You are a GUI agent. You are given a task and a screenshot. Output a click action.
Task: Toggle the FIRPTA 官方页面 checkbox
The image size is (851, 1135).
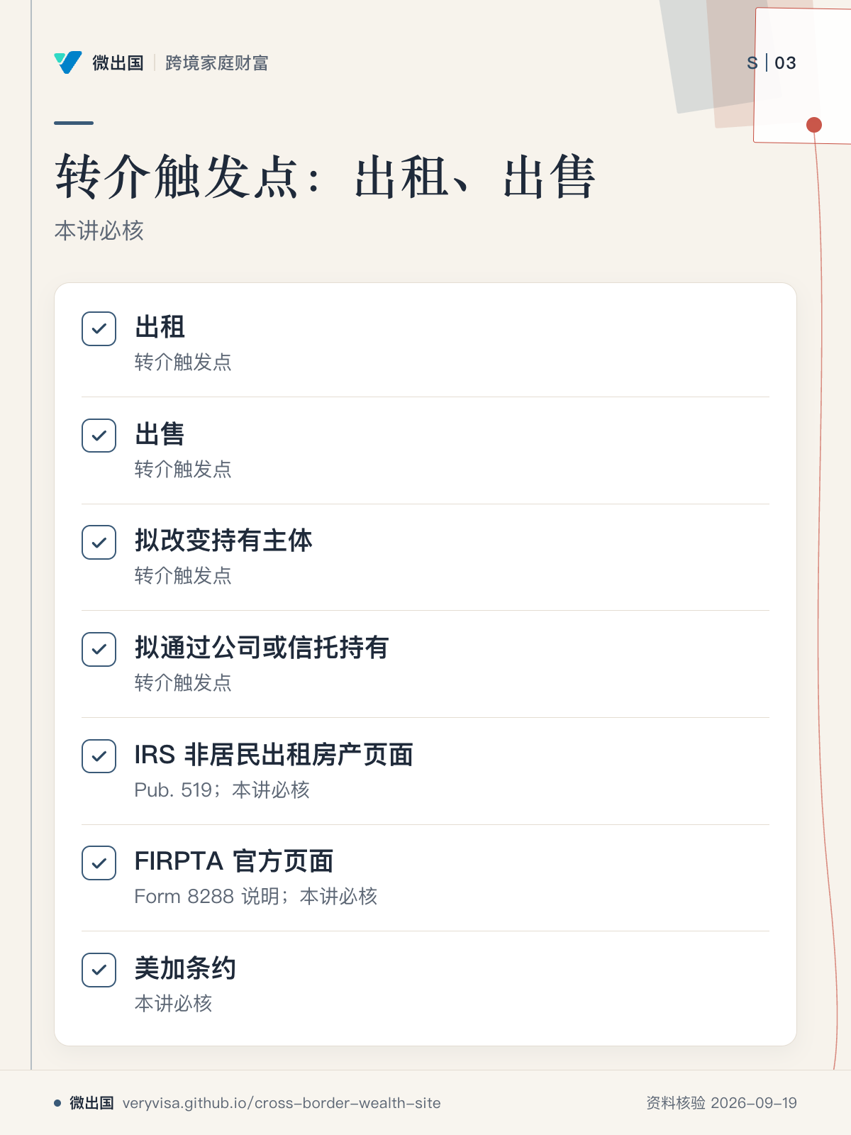point(99,863)
